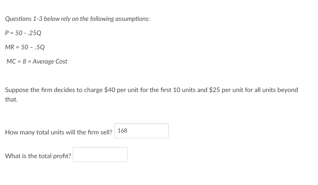Screen dimensions: 318x185
Task: Select the MC = 8 = Average Cost line
Action: click(x=36, y=61)
